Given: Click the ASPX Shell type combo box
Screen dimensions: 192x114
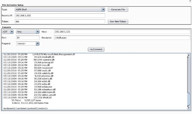Looking at the screenshot, I should click(x=60, y=9).
